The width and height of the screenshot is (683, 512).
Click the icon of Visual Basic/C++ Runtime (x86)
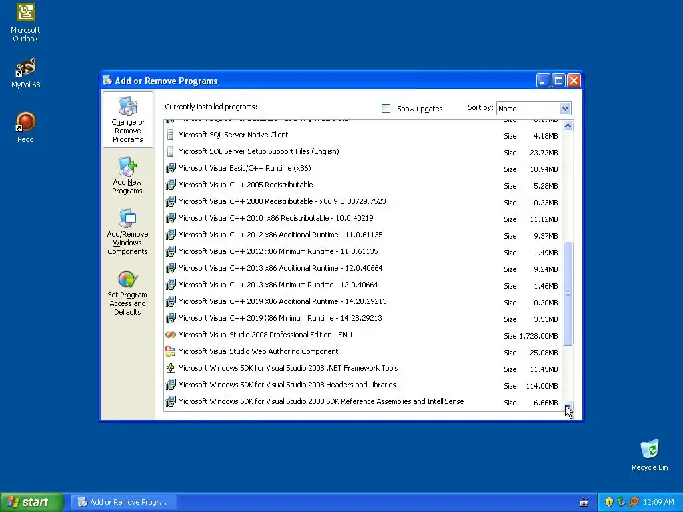tap(170, 168)
